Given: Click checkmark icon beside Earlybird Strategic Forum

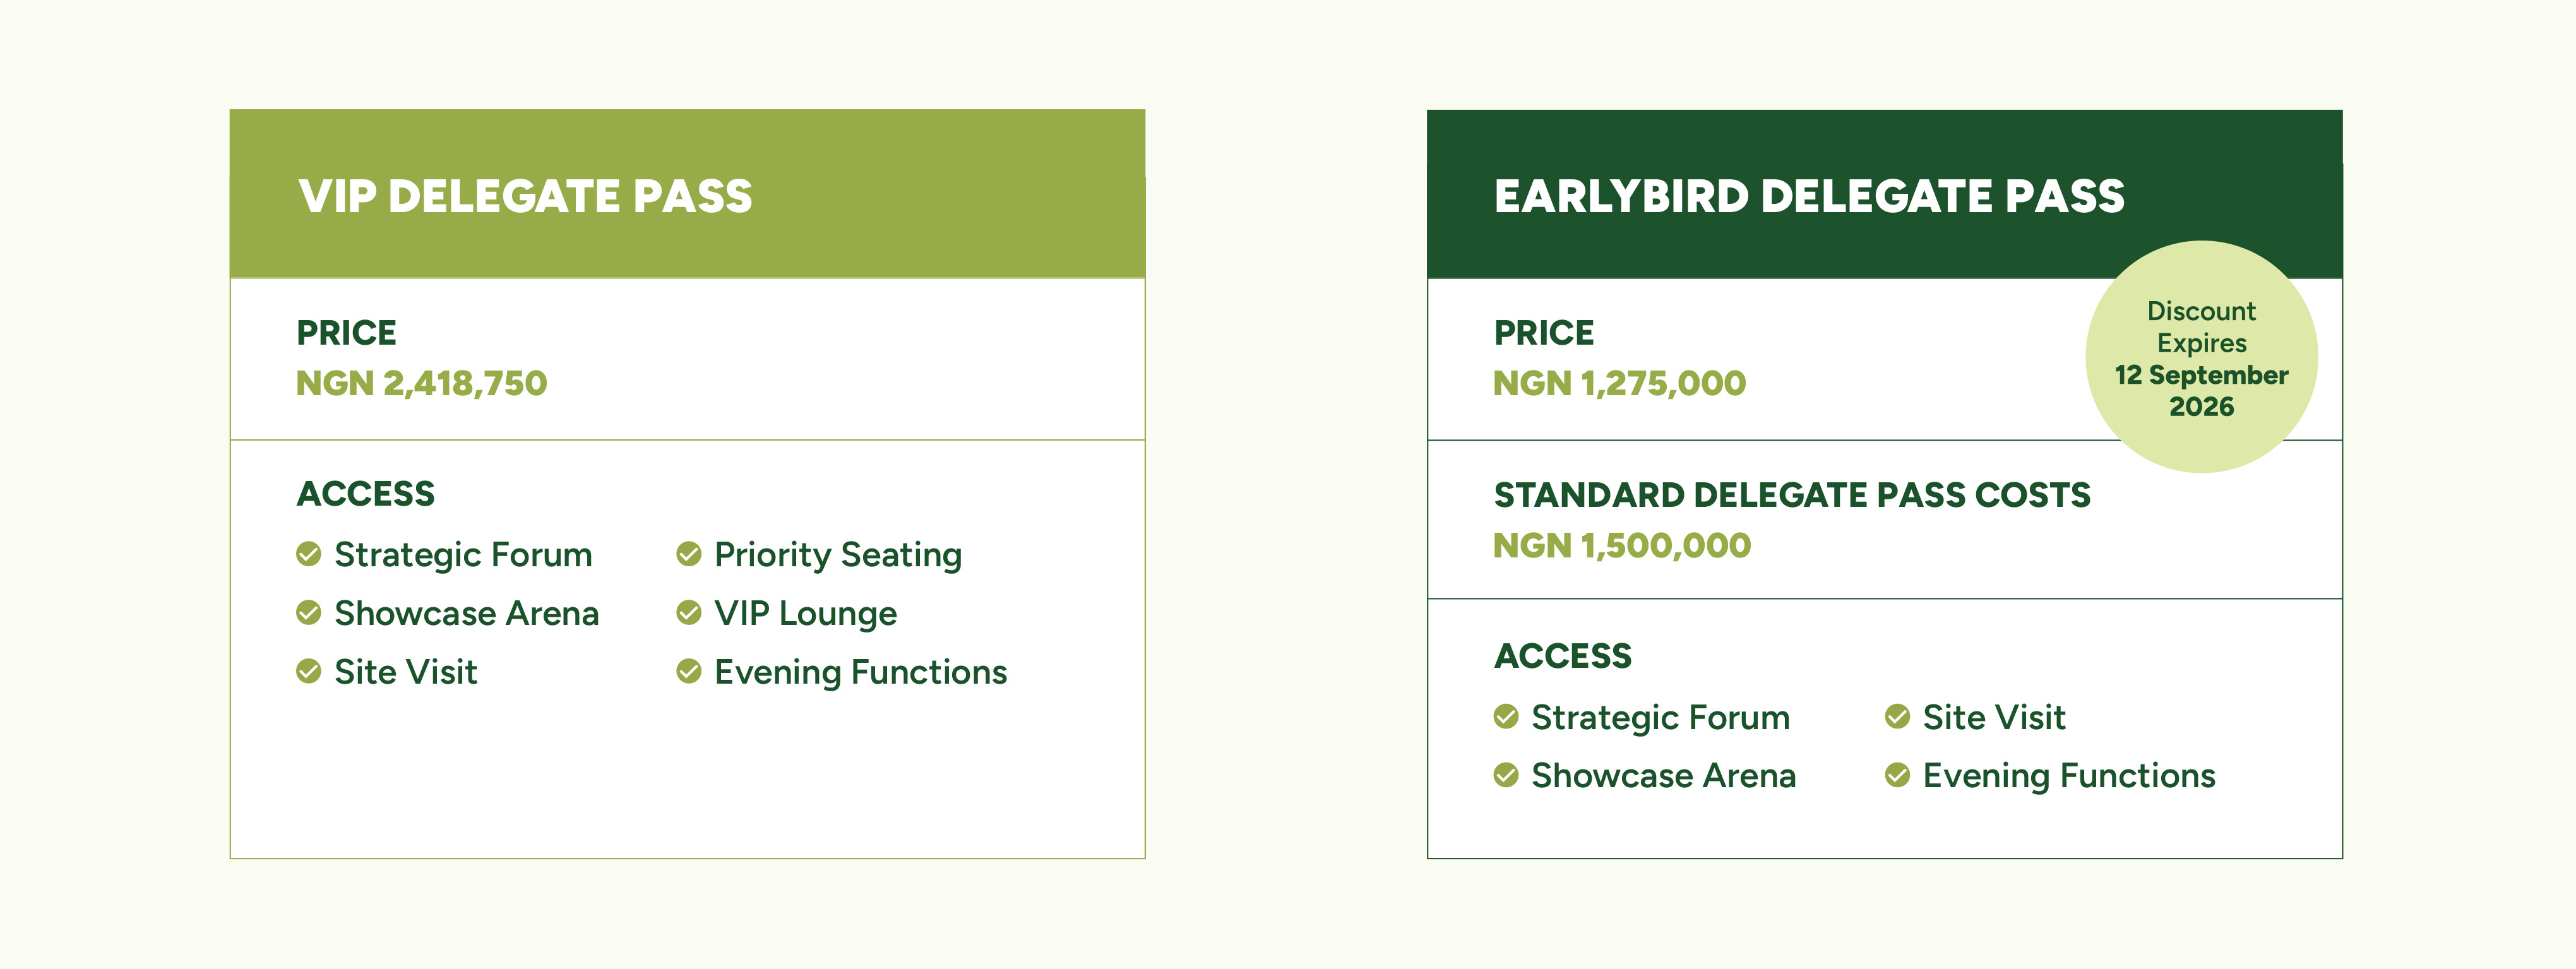Looking at the screenshot, I should 1506,717.
